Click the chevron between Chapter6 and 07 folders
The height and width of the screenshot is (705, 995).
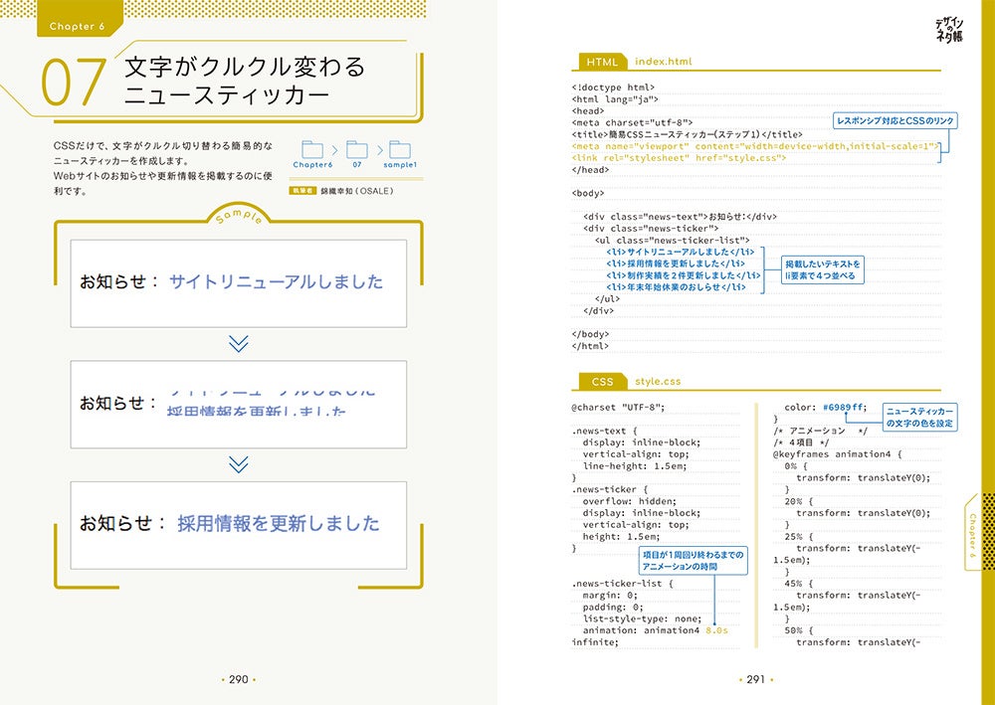tap(335, 150)
